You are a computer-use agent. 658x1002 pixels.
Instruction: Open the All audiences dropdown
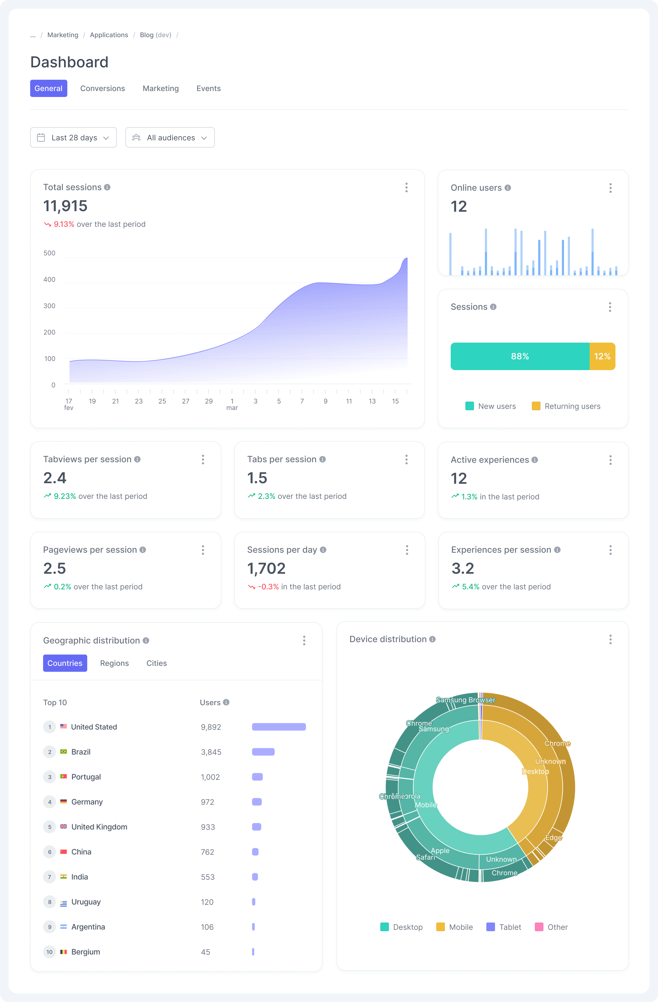[x=170, y=137]
